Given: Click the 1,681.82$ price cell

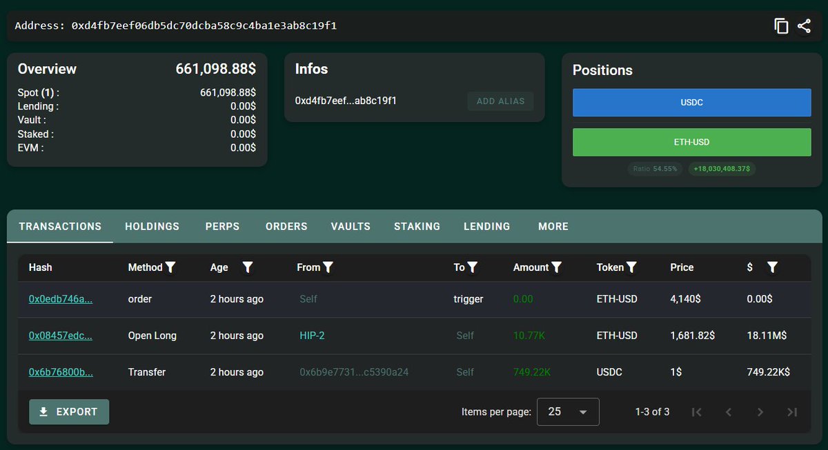Looking at the screenshot, I should (692, 336).
